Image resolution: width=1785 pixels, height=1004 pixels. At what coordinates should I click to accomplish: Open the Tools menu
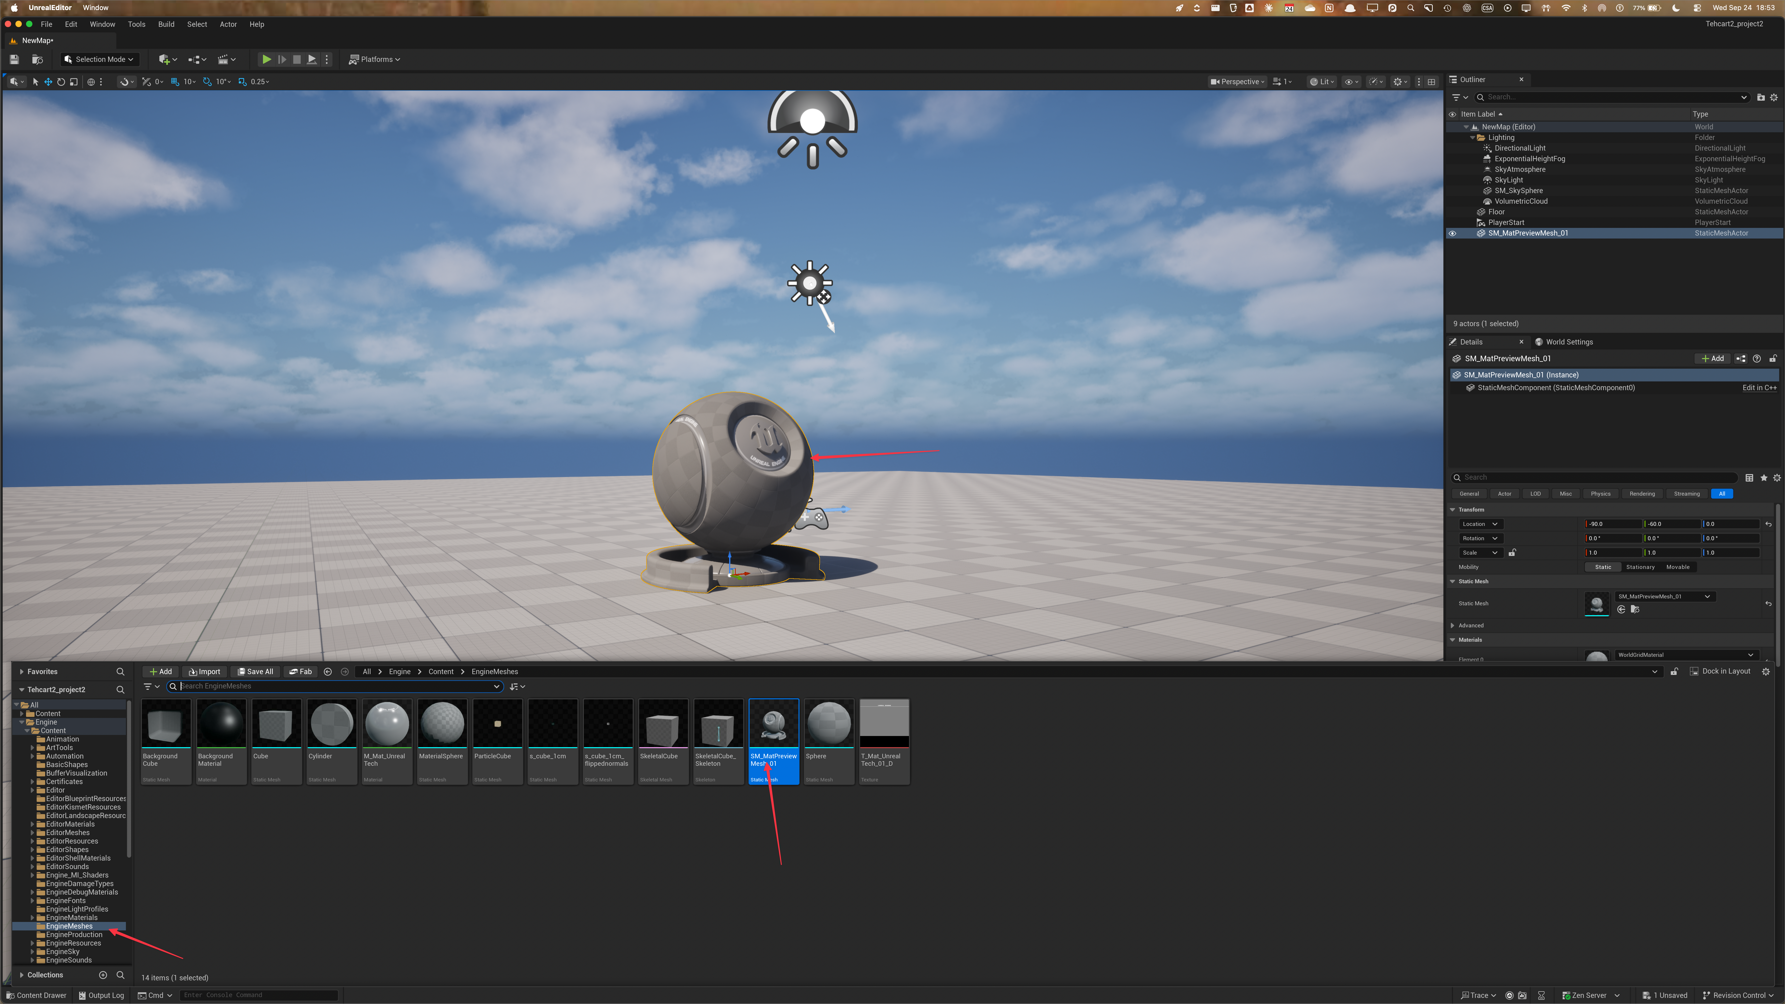pyautogui.click(x=137, y=24)
